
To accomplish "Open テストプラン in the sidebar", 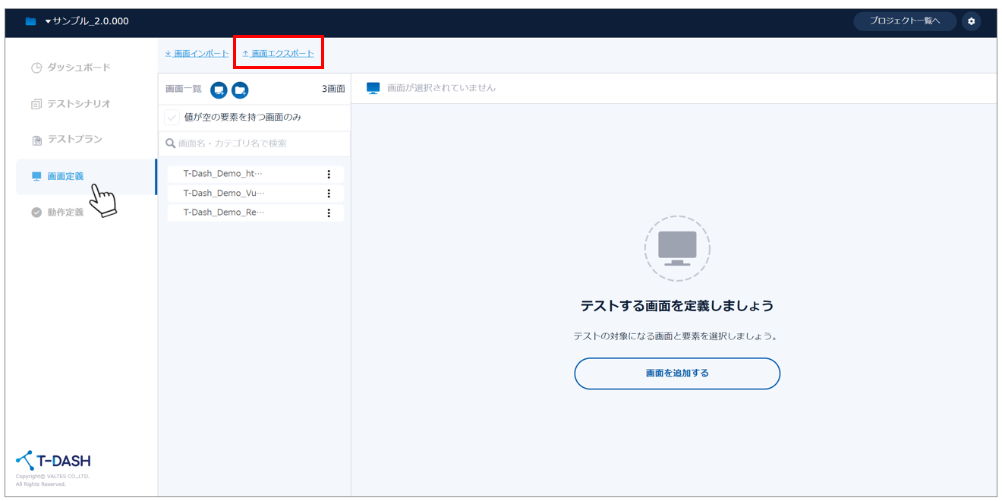I will click(x=74, y=140).
